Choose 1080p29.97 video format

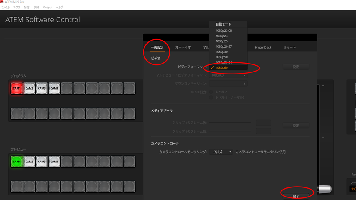[x=228, y=46]
